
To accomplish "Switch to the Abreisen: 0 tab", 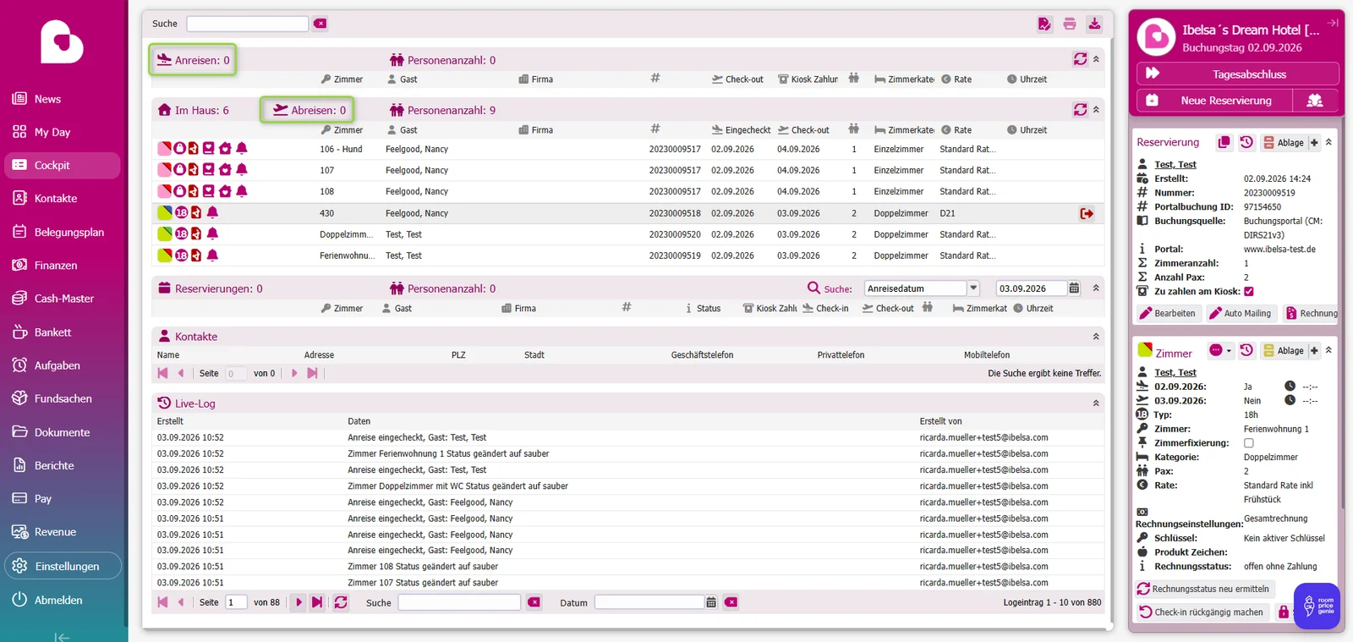I will click(x=307, y=110).
